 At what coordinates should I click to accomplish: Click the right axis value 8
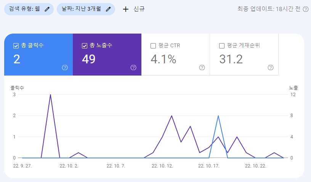pos(292,116)
